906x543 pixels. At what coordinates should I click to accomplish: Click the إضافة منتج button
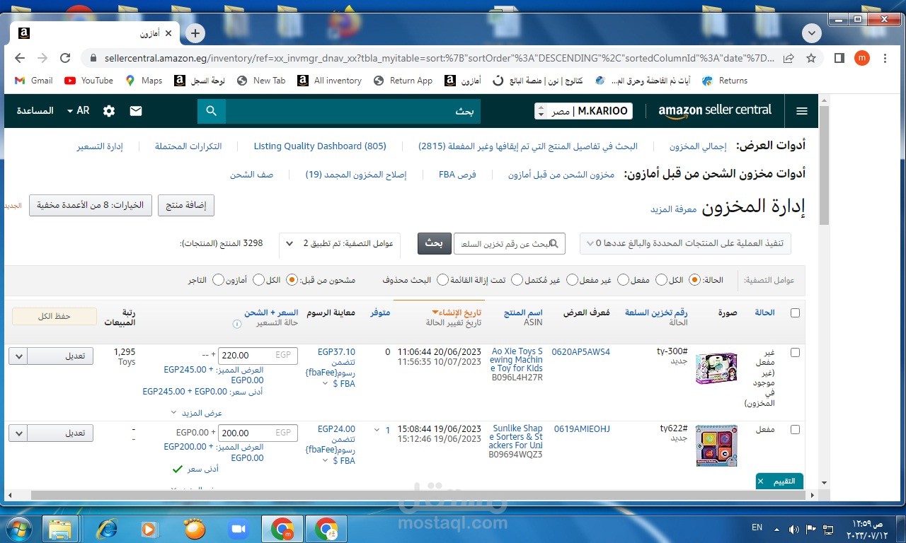pyautogui.click(x=185, y=206)
